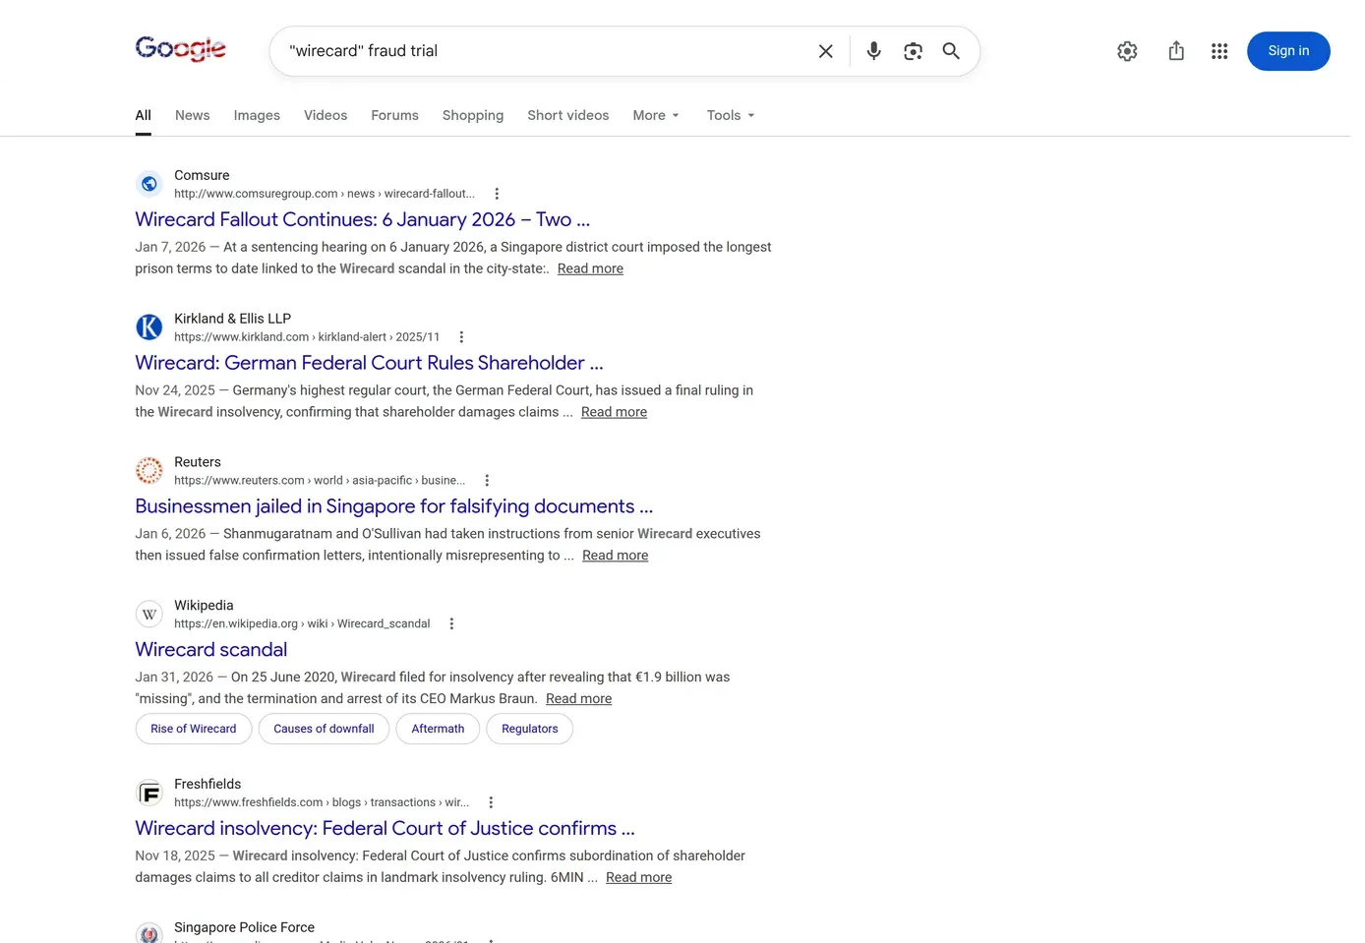1365x943 pixels.
Task: Open the 'Wirecard scandal' Wikipedia link
Action: point(211,650)
